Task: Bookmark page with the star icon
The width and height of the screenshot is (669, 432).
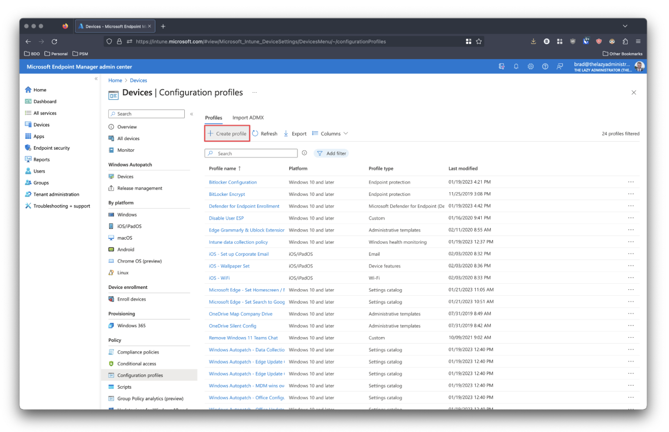Action: [479, 42]
